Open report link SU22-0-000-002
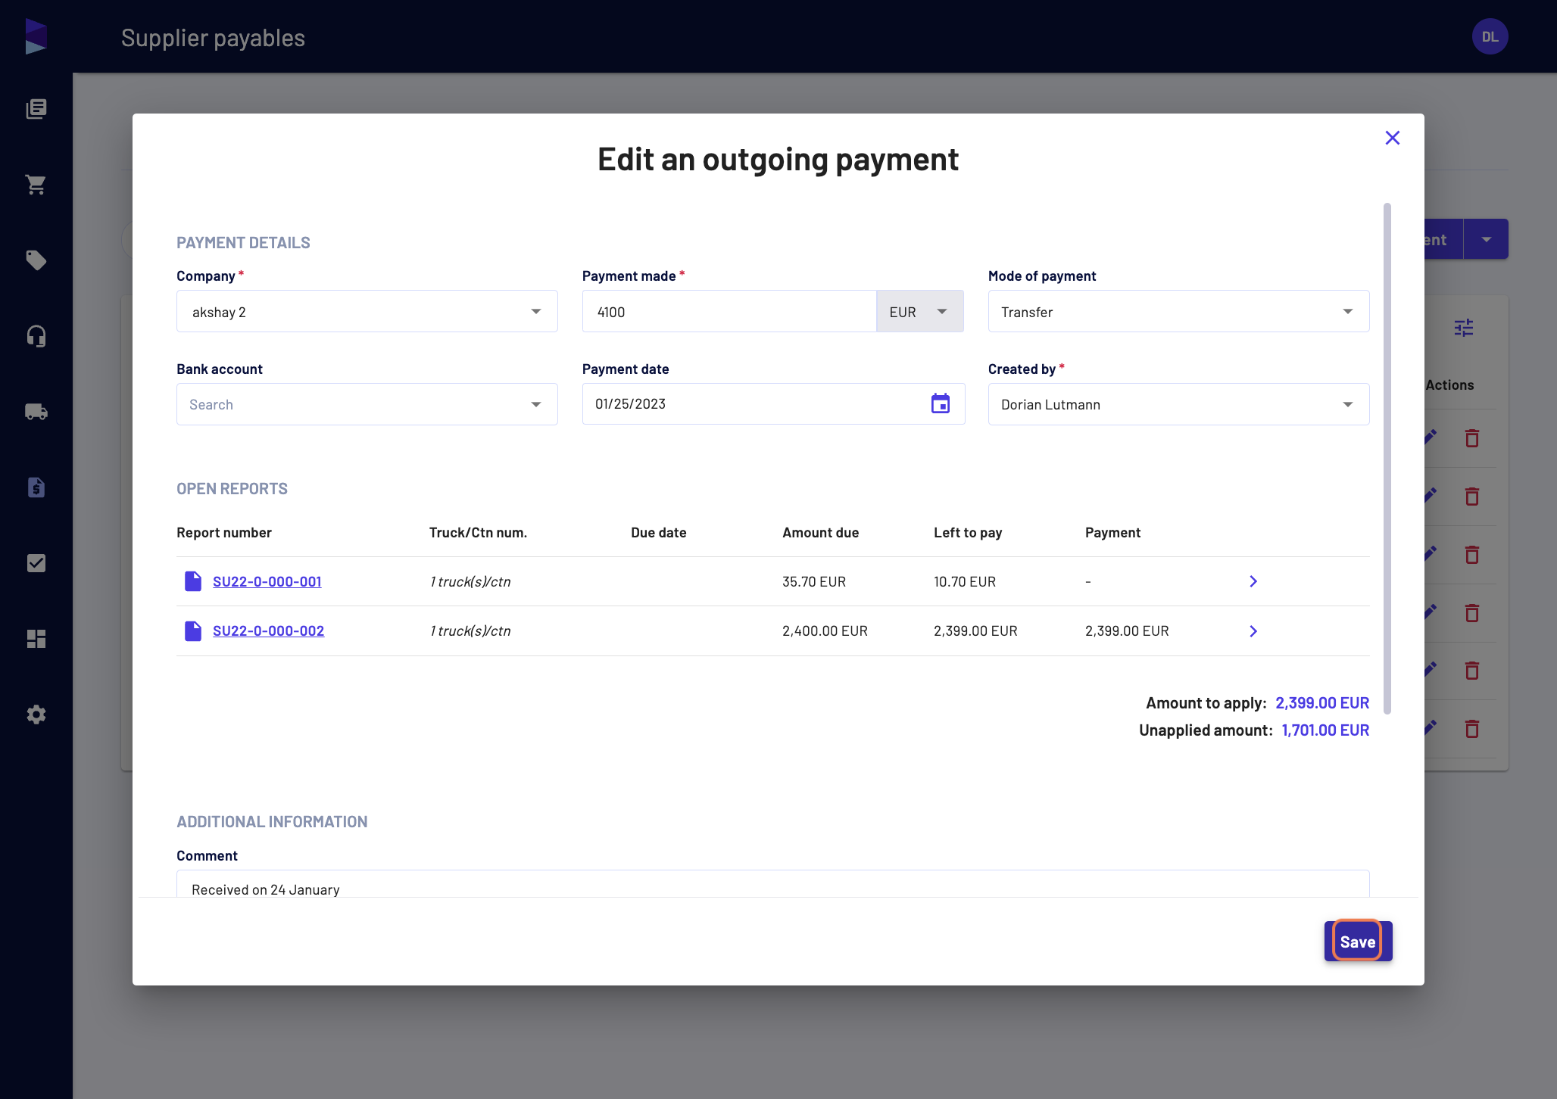This screenshot has width=1557, height=1099. click(x=268, y=630)
